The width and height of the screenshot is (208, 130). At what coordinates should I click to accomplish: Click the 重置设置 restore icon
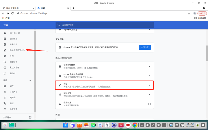pos(5,109)
